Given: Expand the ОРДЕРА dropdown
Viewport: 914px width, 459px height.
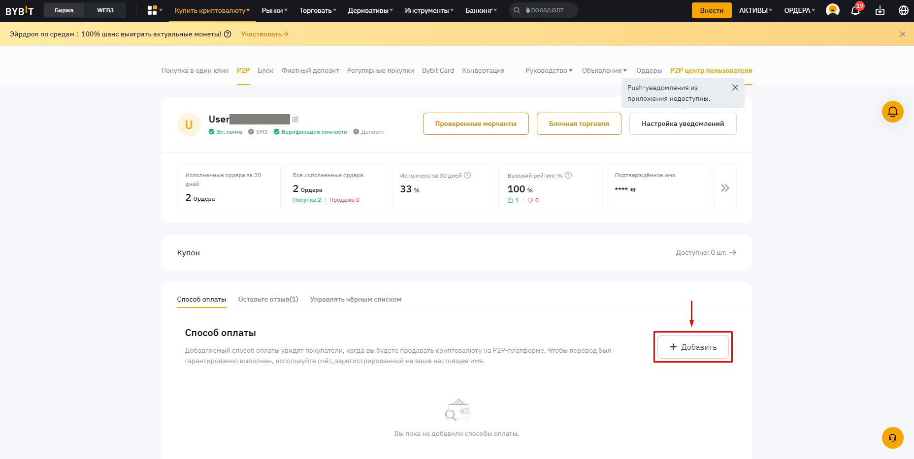Looking at the screenshot, I should pyautogui.click(x=800, y=10).
